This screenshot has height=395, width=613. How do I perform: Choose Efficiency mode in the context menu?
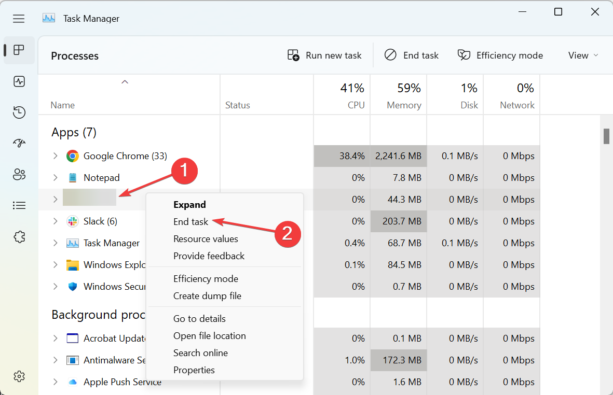tap(225, 279)
